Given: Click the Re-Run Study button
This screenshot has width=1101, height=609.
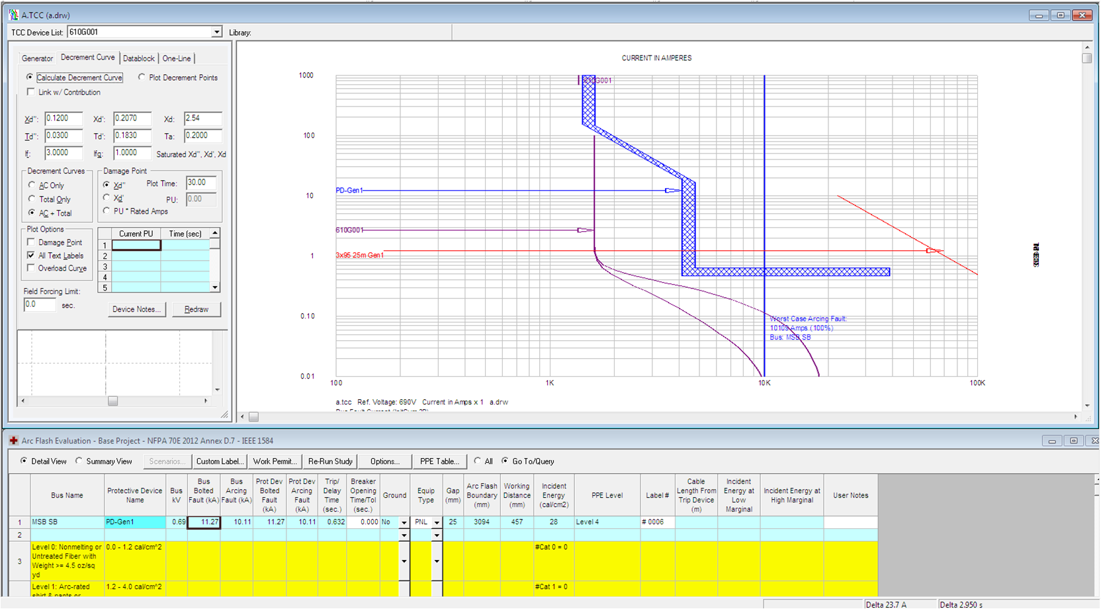Looking at the screenshot, I should coord(330,461).
